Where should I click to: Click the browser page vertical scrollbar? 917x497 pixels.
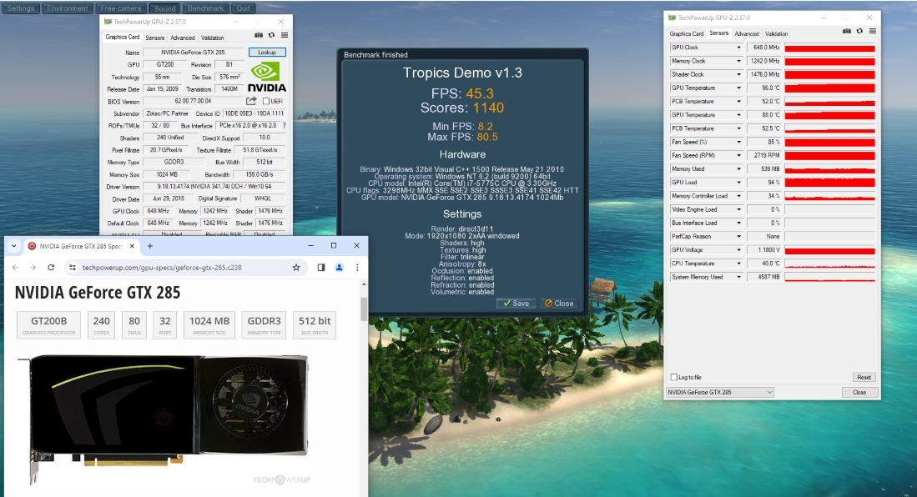pyautogui.click(x=364, y=309)
